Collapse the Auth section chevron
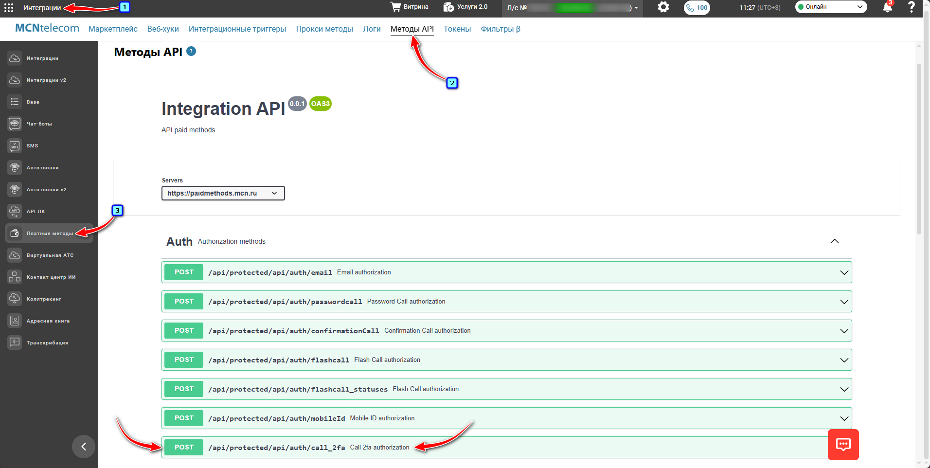Viewport: 930px width, 468px height. pyautogui.click(x=834, y=241)
